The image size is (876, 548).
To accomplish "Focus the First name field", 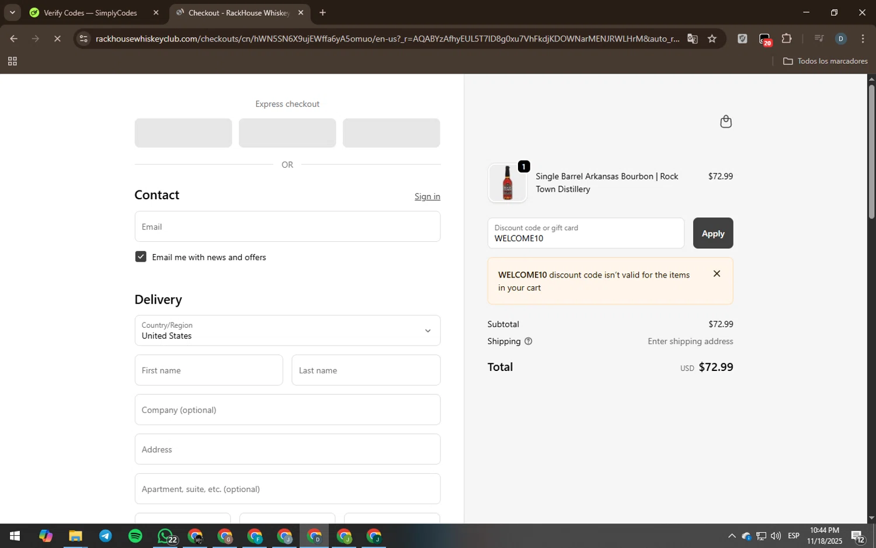I will coord(208,370).
